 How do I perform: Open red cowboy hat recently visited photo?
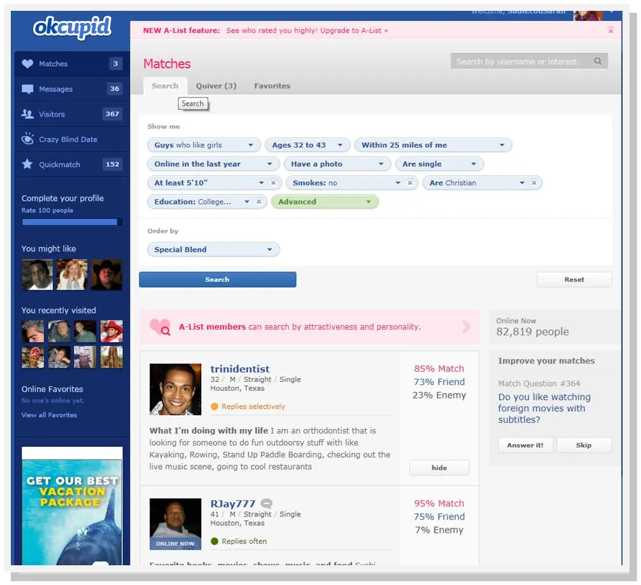[111, 331]
